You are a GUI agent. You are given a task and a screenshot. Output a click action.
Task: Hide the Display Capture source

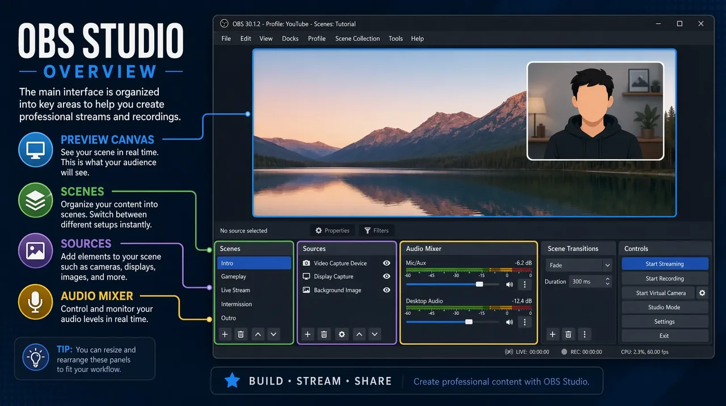click(x=387, y=276)
